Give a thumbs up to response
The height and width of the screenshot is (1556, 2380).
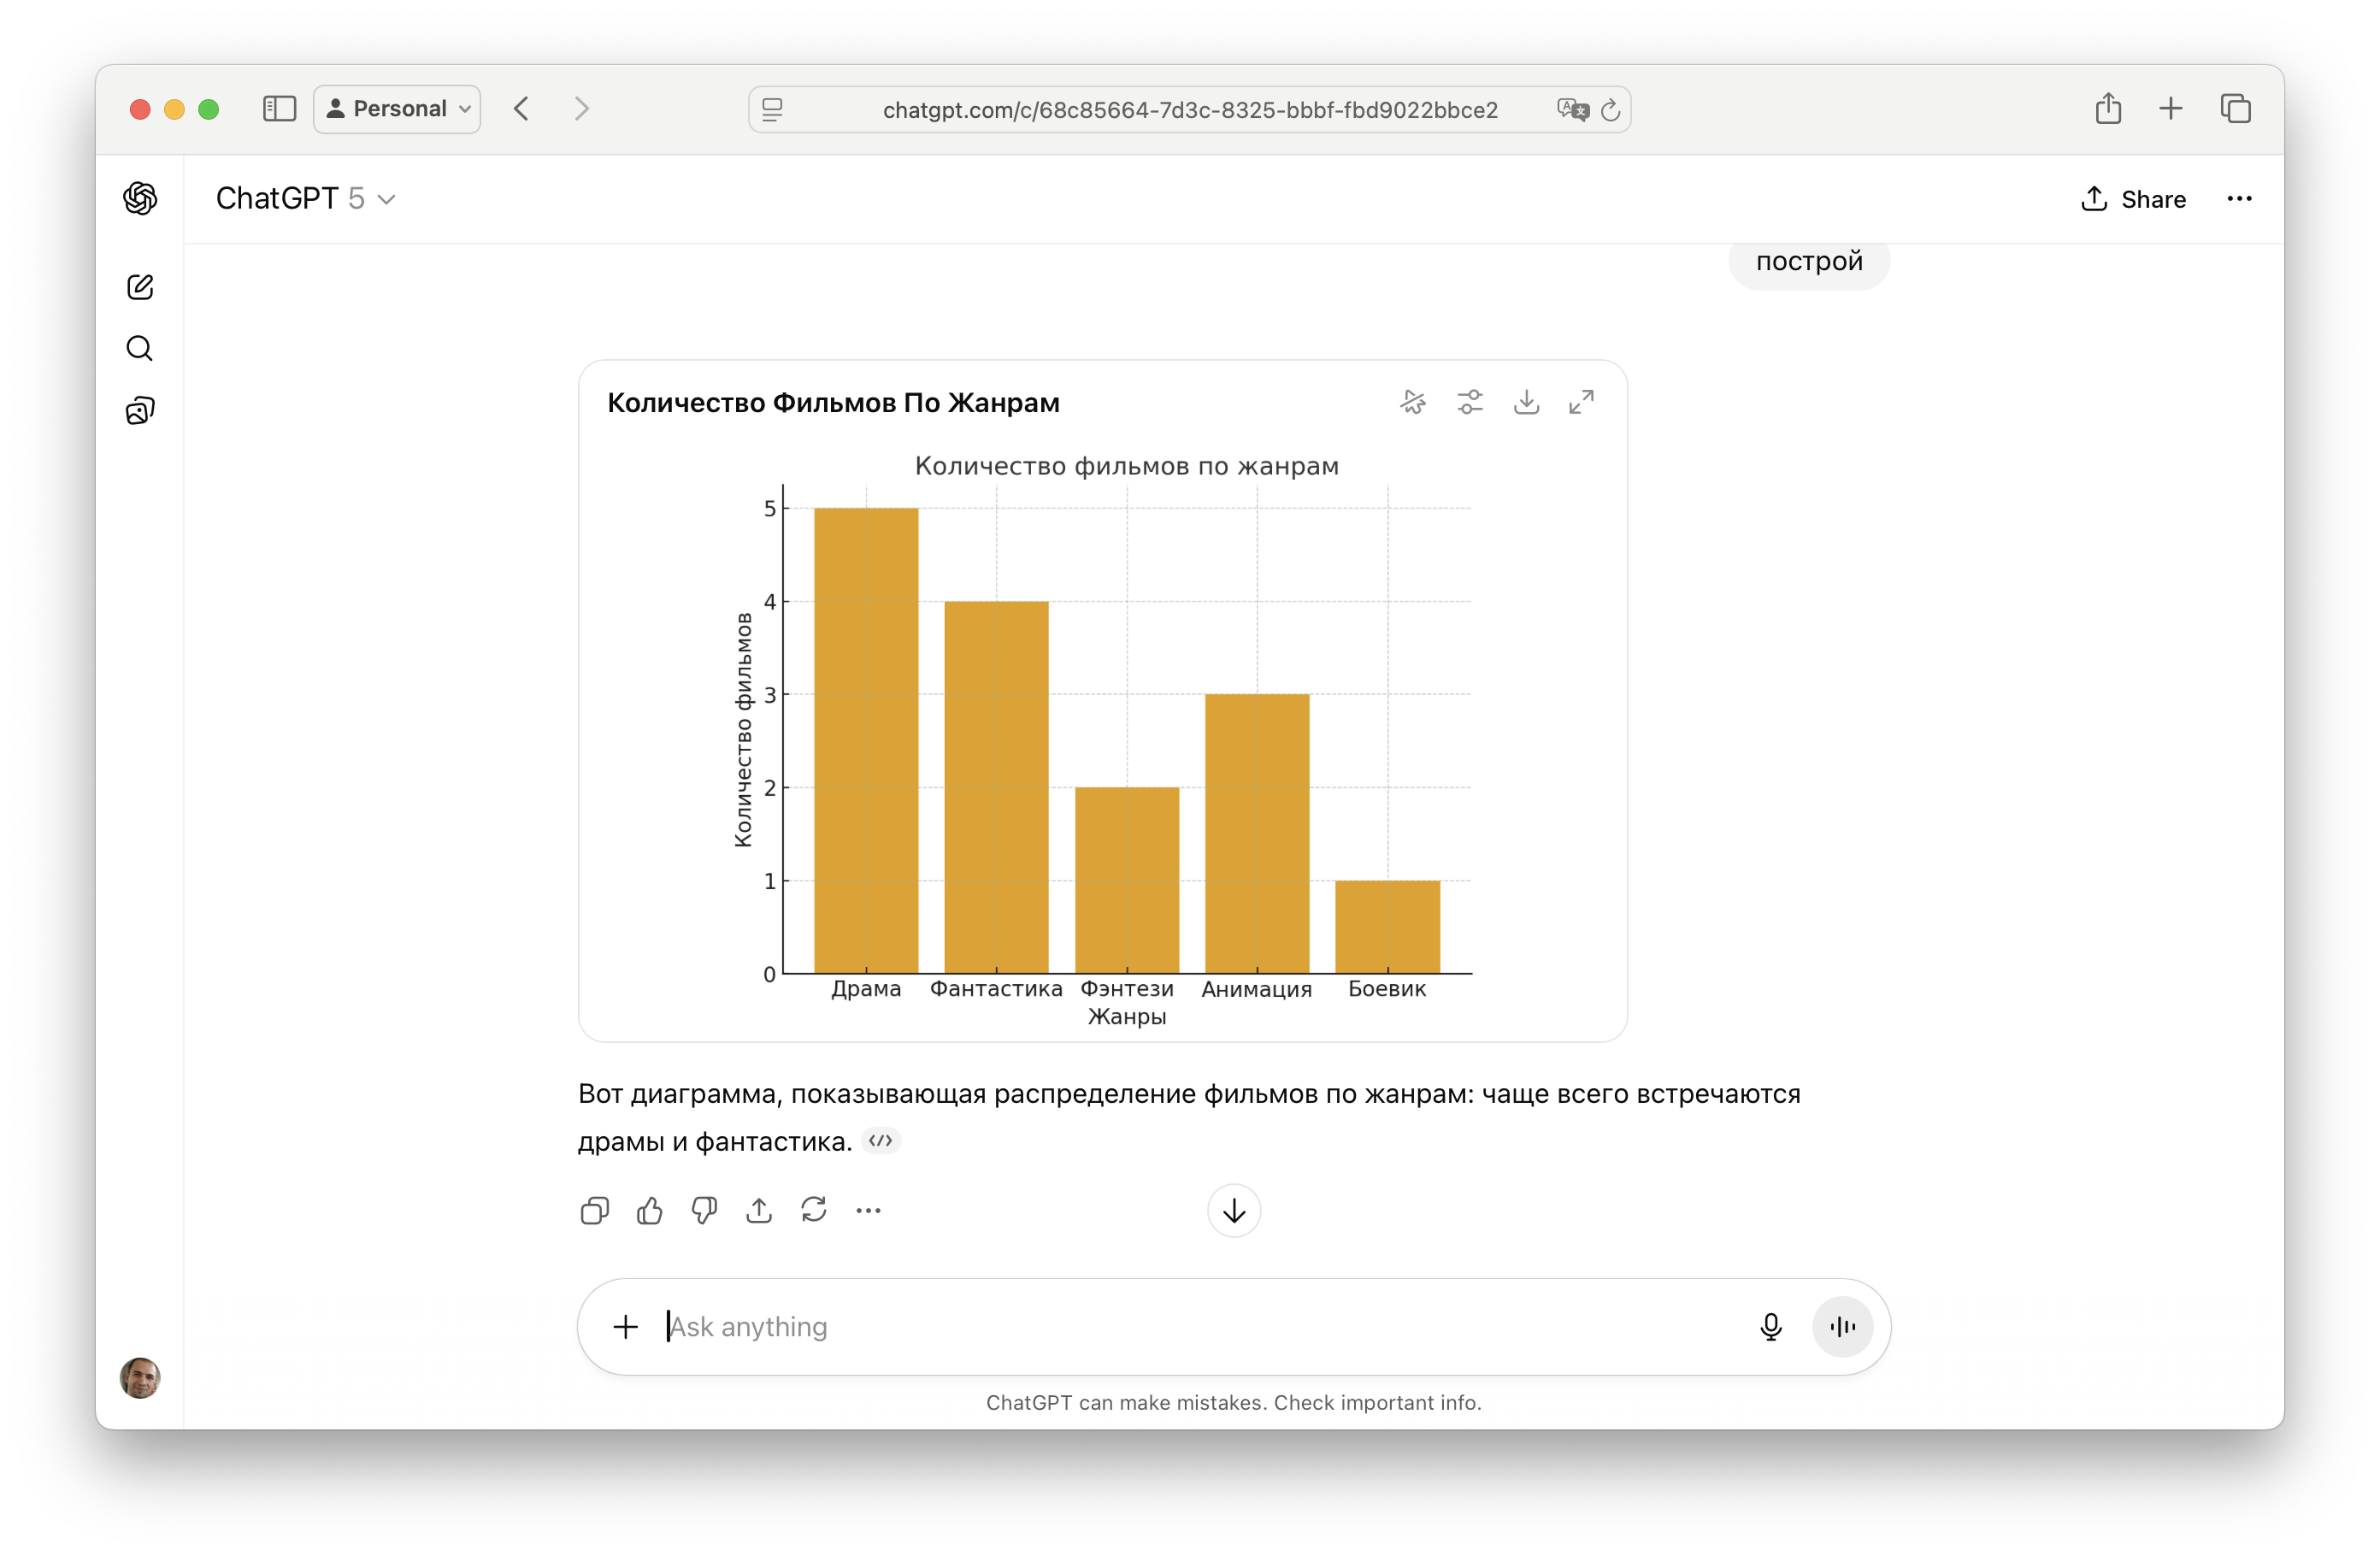650,1211
